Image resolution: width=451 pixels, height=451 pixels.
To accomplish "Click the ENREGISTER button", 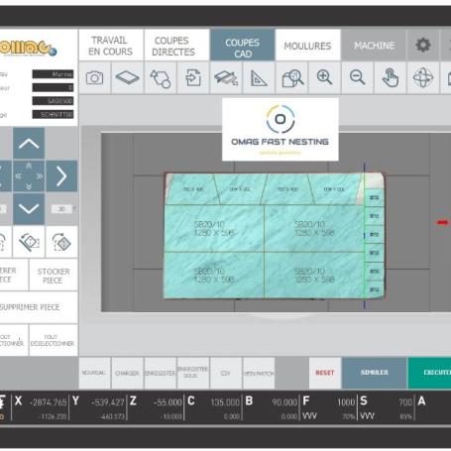I will [x=161, y=373].
